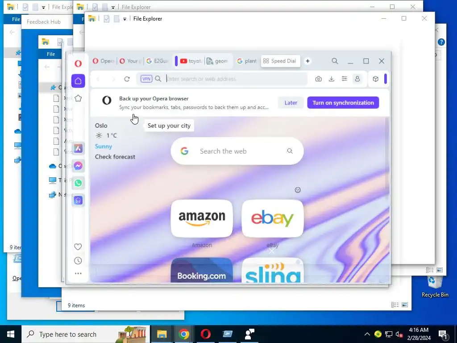Click Properties check icon in front Explorer title bar
Viewport: 457px width, 343px height.
tap(107, 19)
